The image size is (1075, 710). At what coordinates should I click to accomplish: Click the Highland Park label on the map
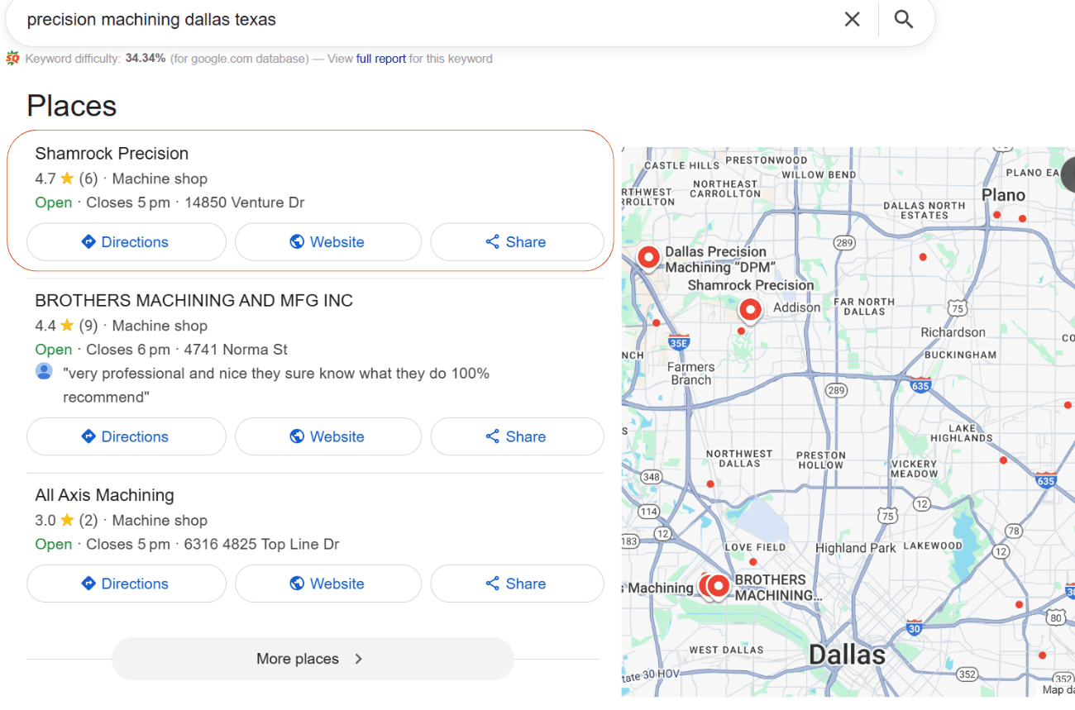(856, 548)
